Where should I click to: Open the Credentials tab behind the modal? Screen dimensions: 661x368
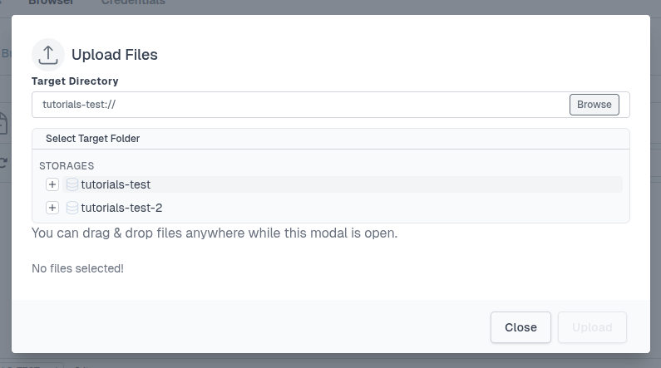point(133,3)
